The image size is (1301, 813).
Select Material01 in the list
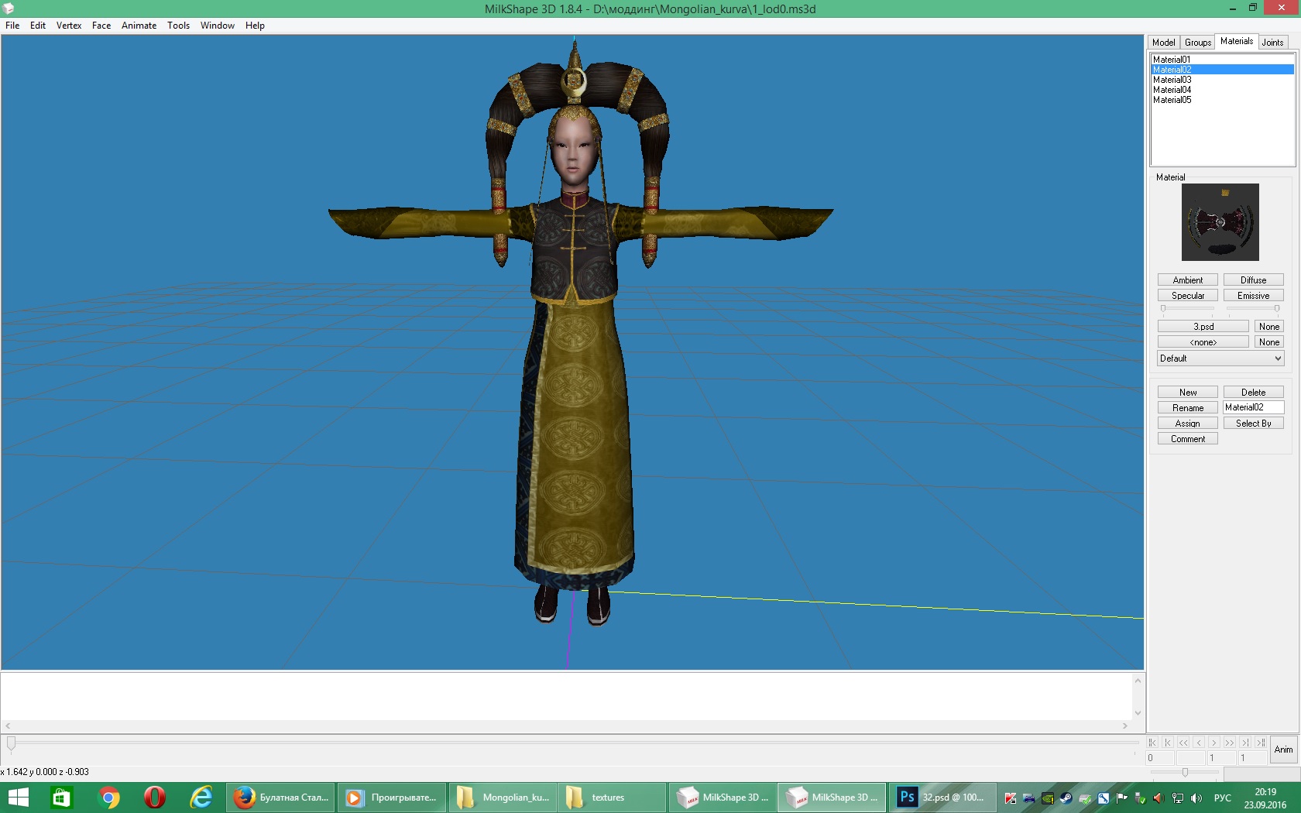point(1222,60)
